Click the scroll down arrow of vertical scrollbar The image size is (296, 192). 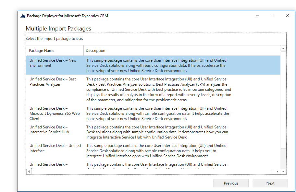click(283, 172)
